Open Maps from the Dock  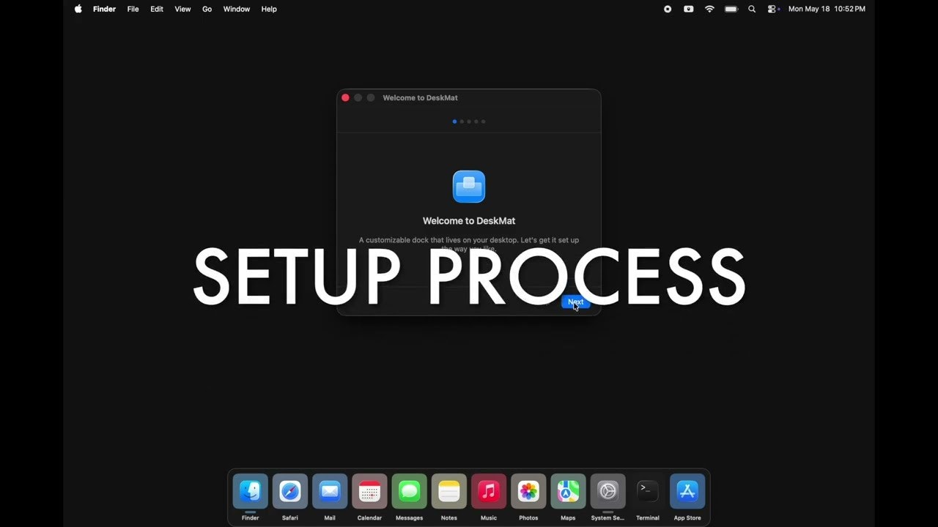(568, 491)
